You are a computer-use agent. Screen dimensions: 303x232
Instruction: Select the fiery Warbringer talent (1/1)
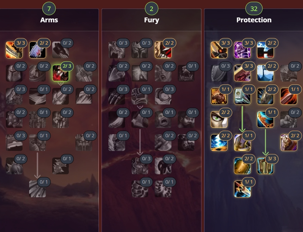coord(289,96)
